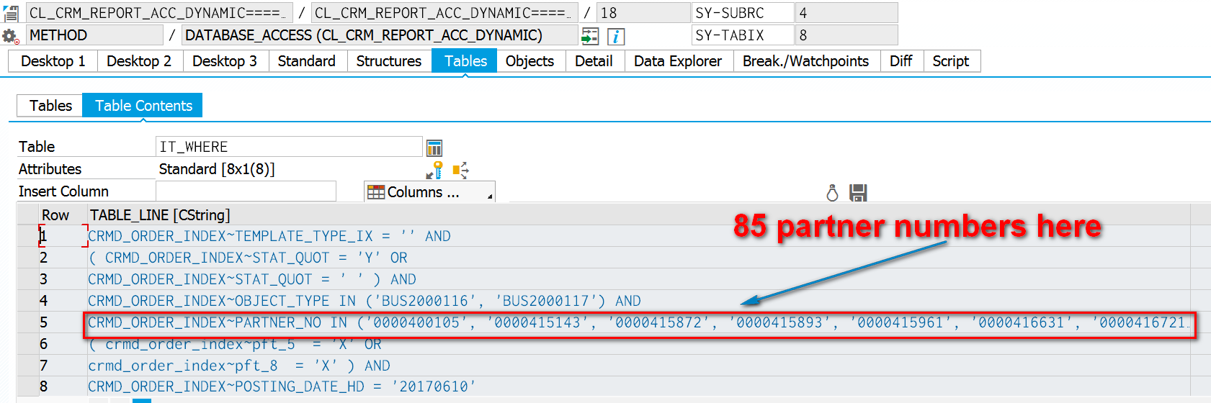Select row number 3

tap(63, 279)
